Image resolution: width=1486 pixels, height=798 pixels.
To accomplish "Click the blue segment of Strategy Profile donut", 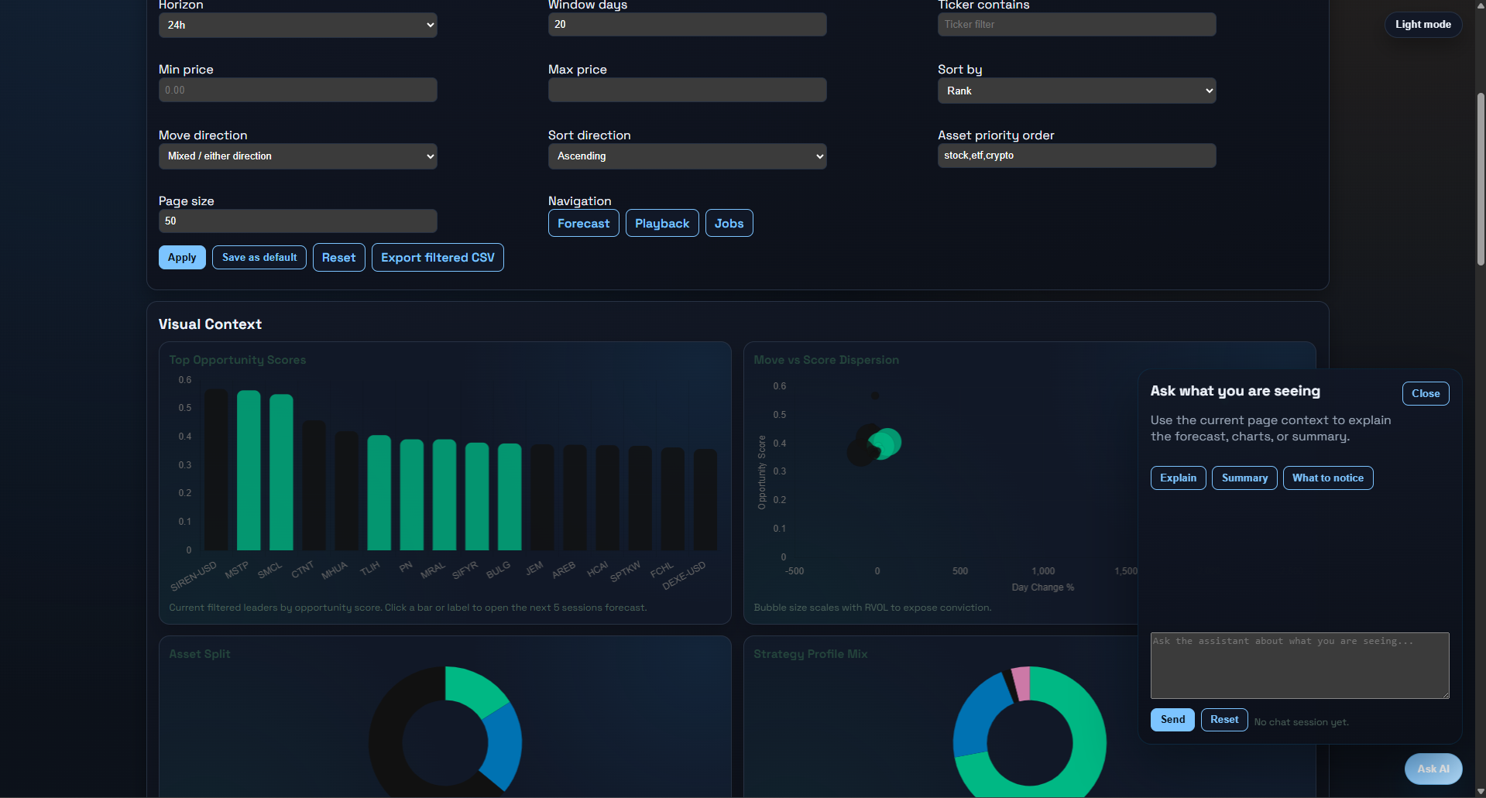I will point(979,715).
